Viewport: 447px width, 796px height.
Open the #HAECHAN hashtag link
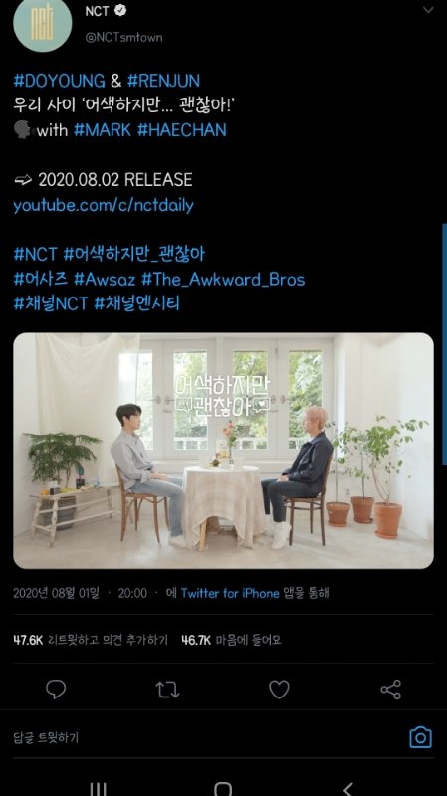[x=182, y=130]
